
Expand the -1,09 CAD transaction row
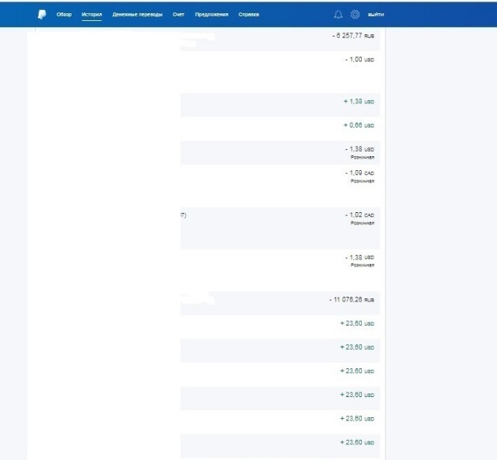360,172
